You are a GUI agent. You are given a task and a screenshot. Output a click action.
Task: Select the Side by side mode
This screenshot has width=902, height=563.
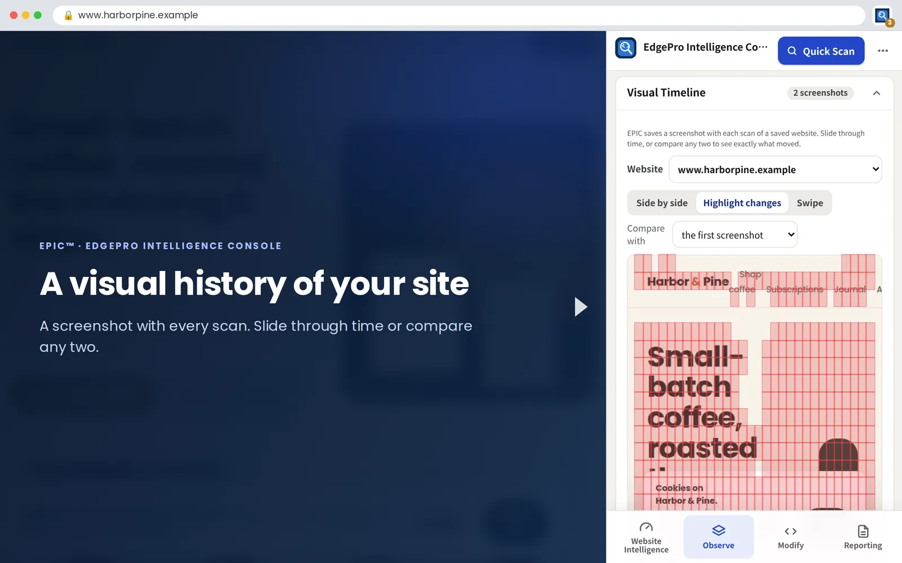tap(662, 203)
